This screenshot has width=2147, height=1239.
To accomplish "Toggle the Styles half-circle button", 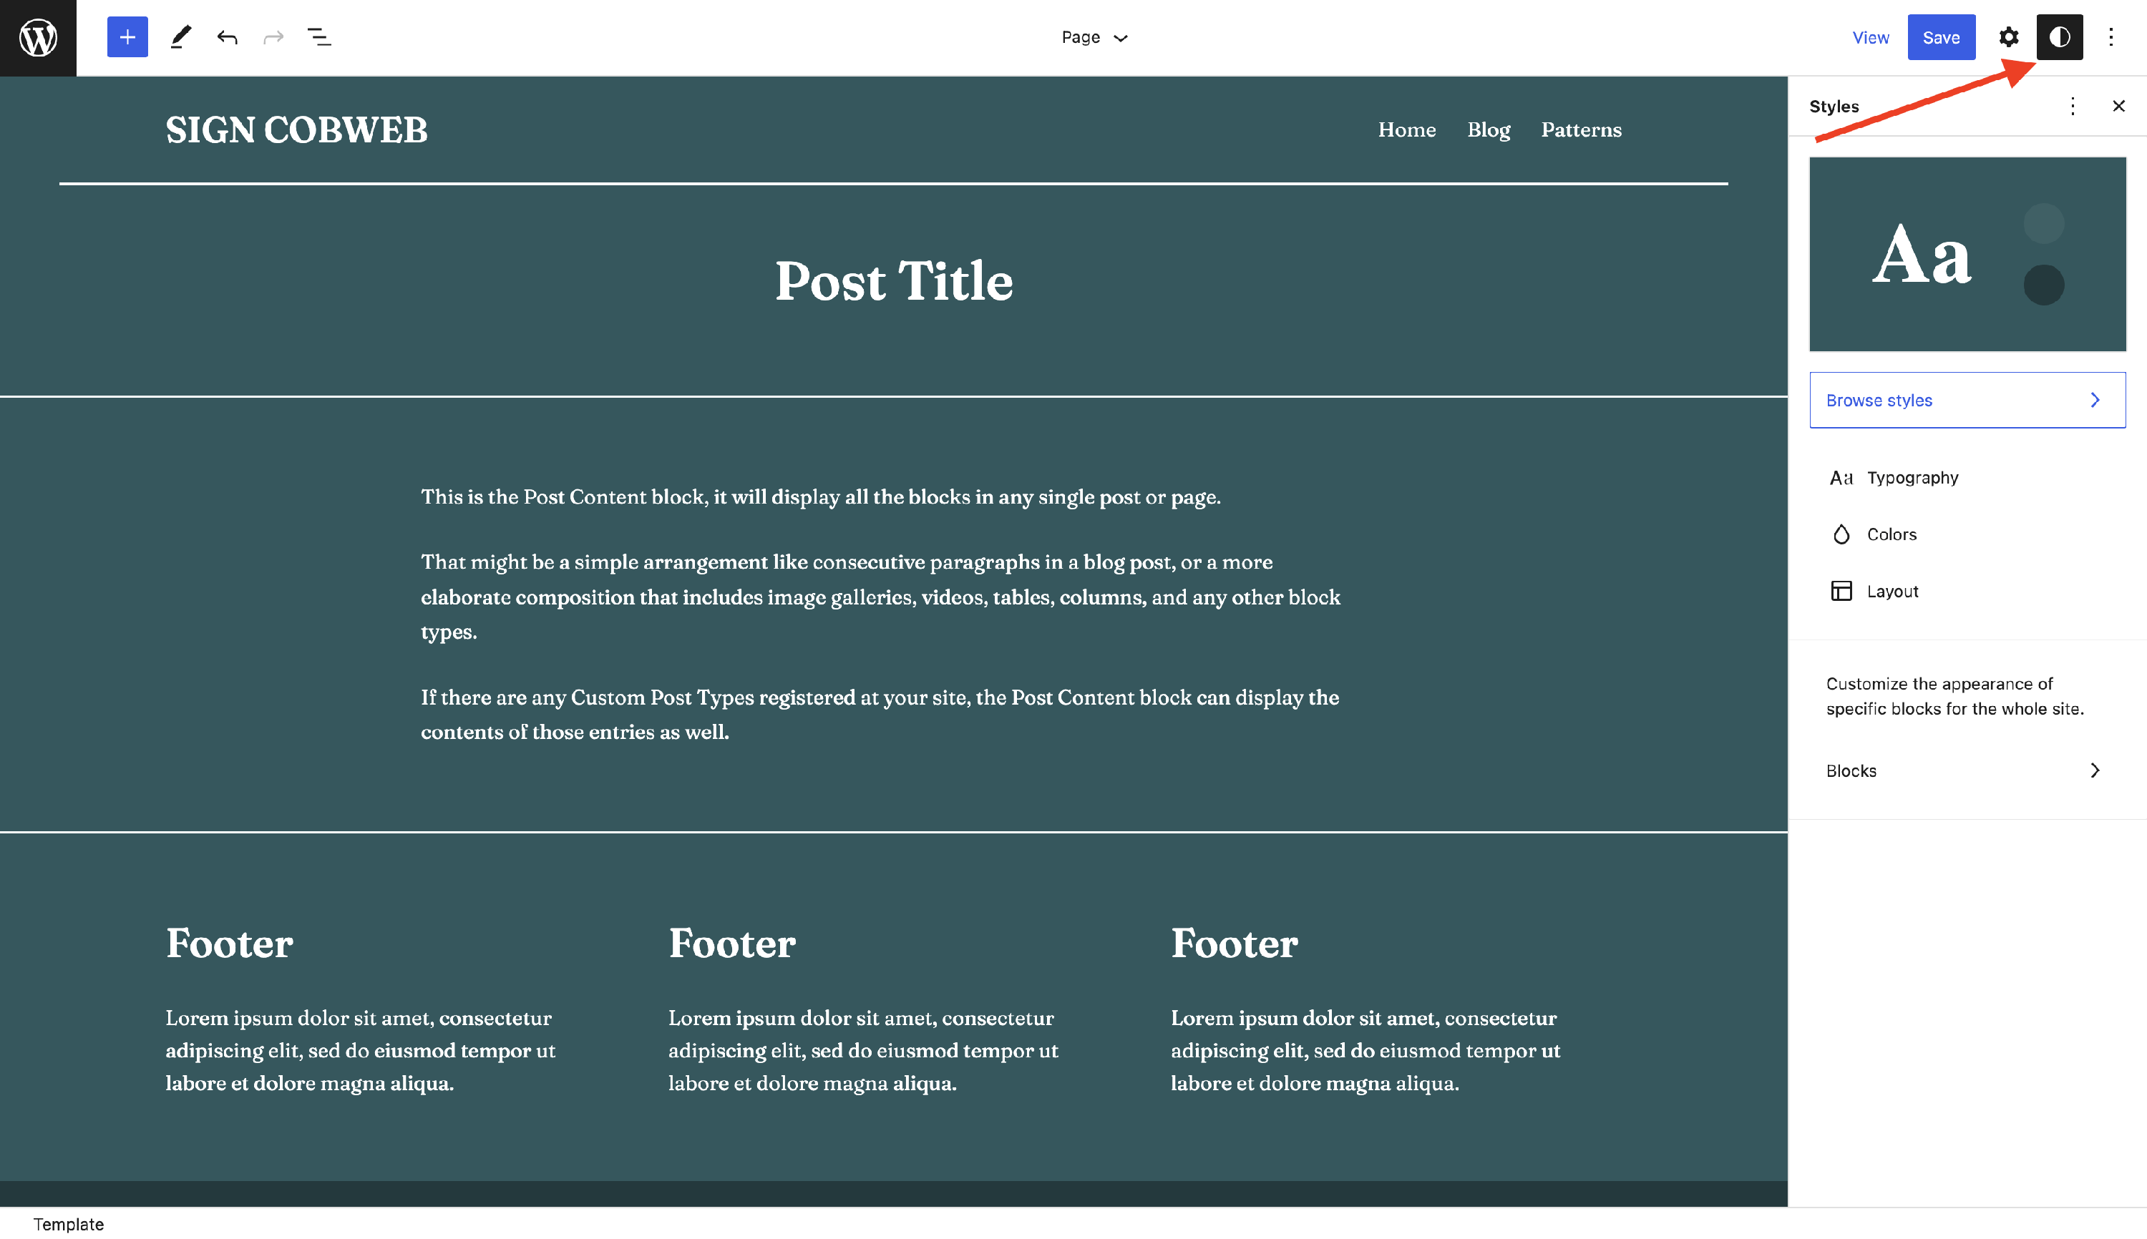I will click(x=2059, y=37).
